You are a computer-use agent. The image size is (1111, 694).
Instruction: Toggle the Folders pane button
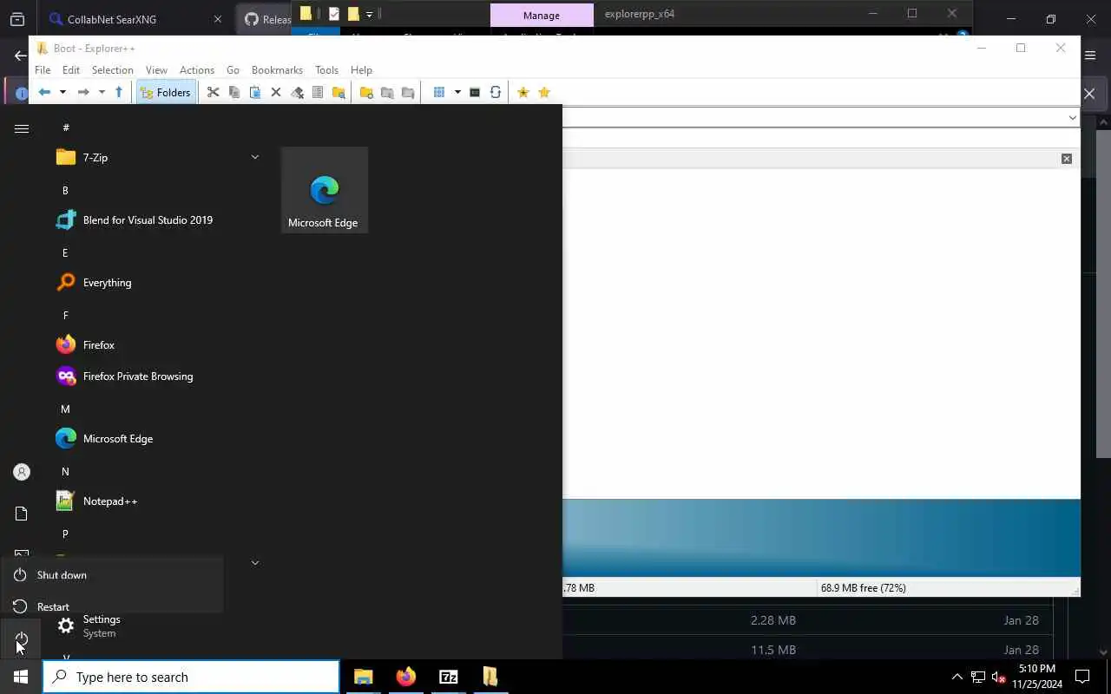pyautogui.click(x=165, y=93)
